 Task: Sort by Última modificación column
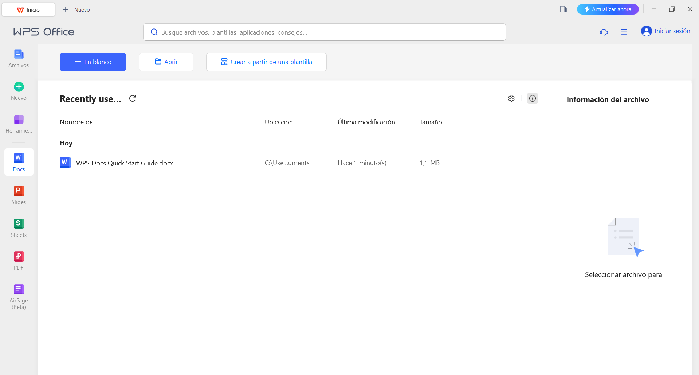[366, 122]
